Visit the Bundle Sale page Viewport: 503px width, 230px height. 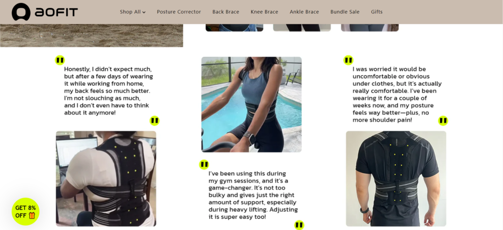click(x=345, y=12)
